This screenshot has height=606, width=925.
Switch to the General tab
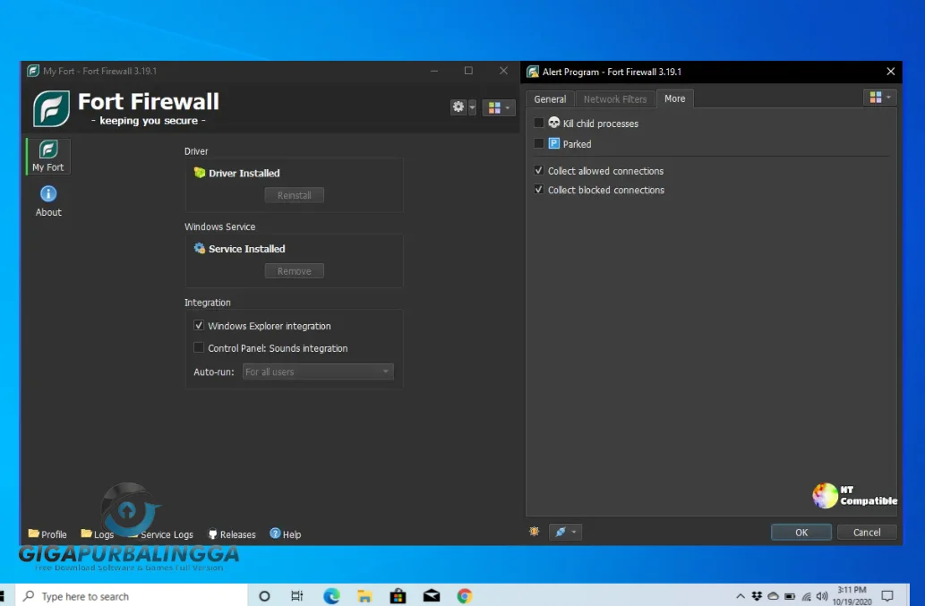click(550, 99)
